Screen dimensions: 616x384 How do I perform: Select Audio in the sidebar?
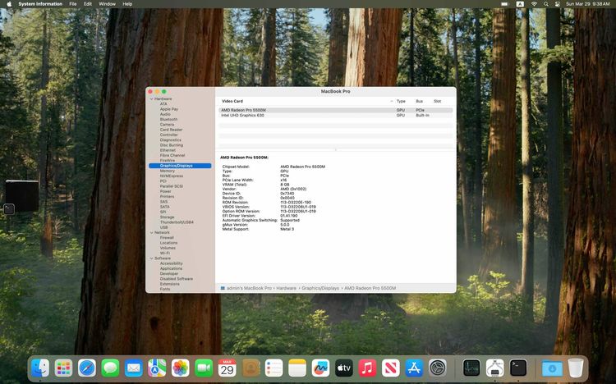pos(165,114)
